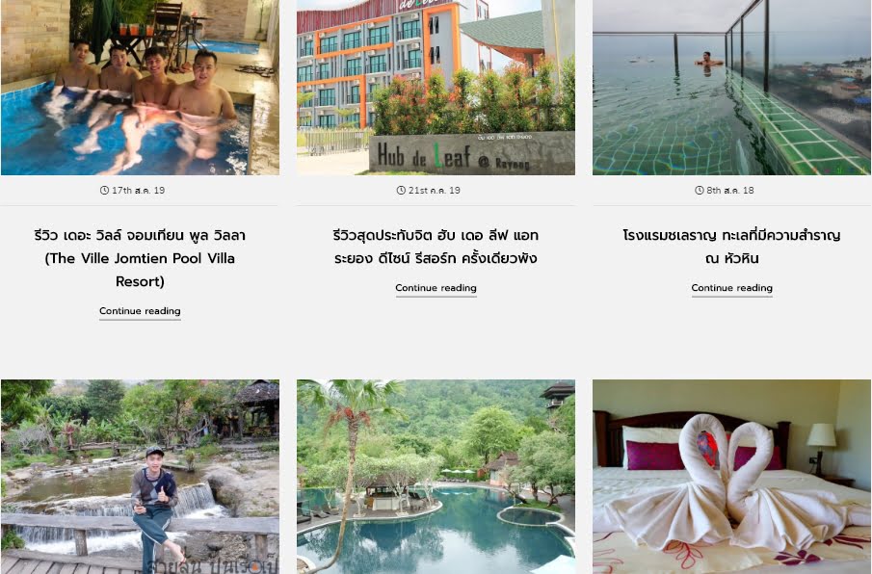Screen dimensions: 872x574
Task: Open Continue reading under the Hua Hin hotel post
Action: point(732,288)
